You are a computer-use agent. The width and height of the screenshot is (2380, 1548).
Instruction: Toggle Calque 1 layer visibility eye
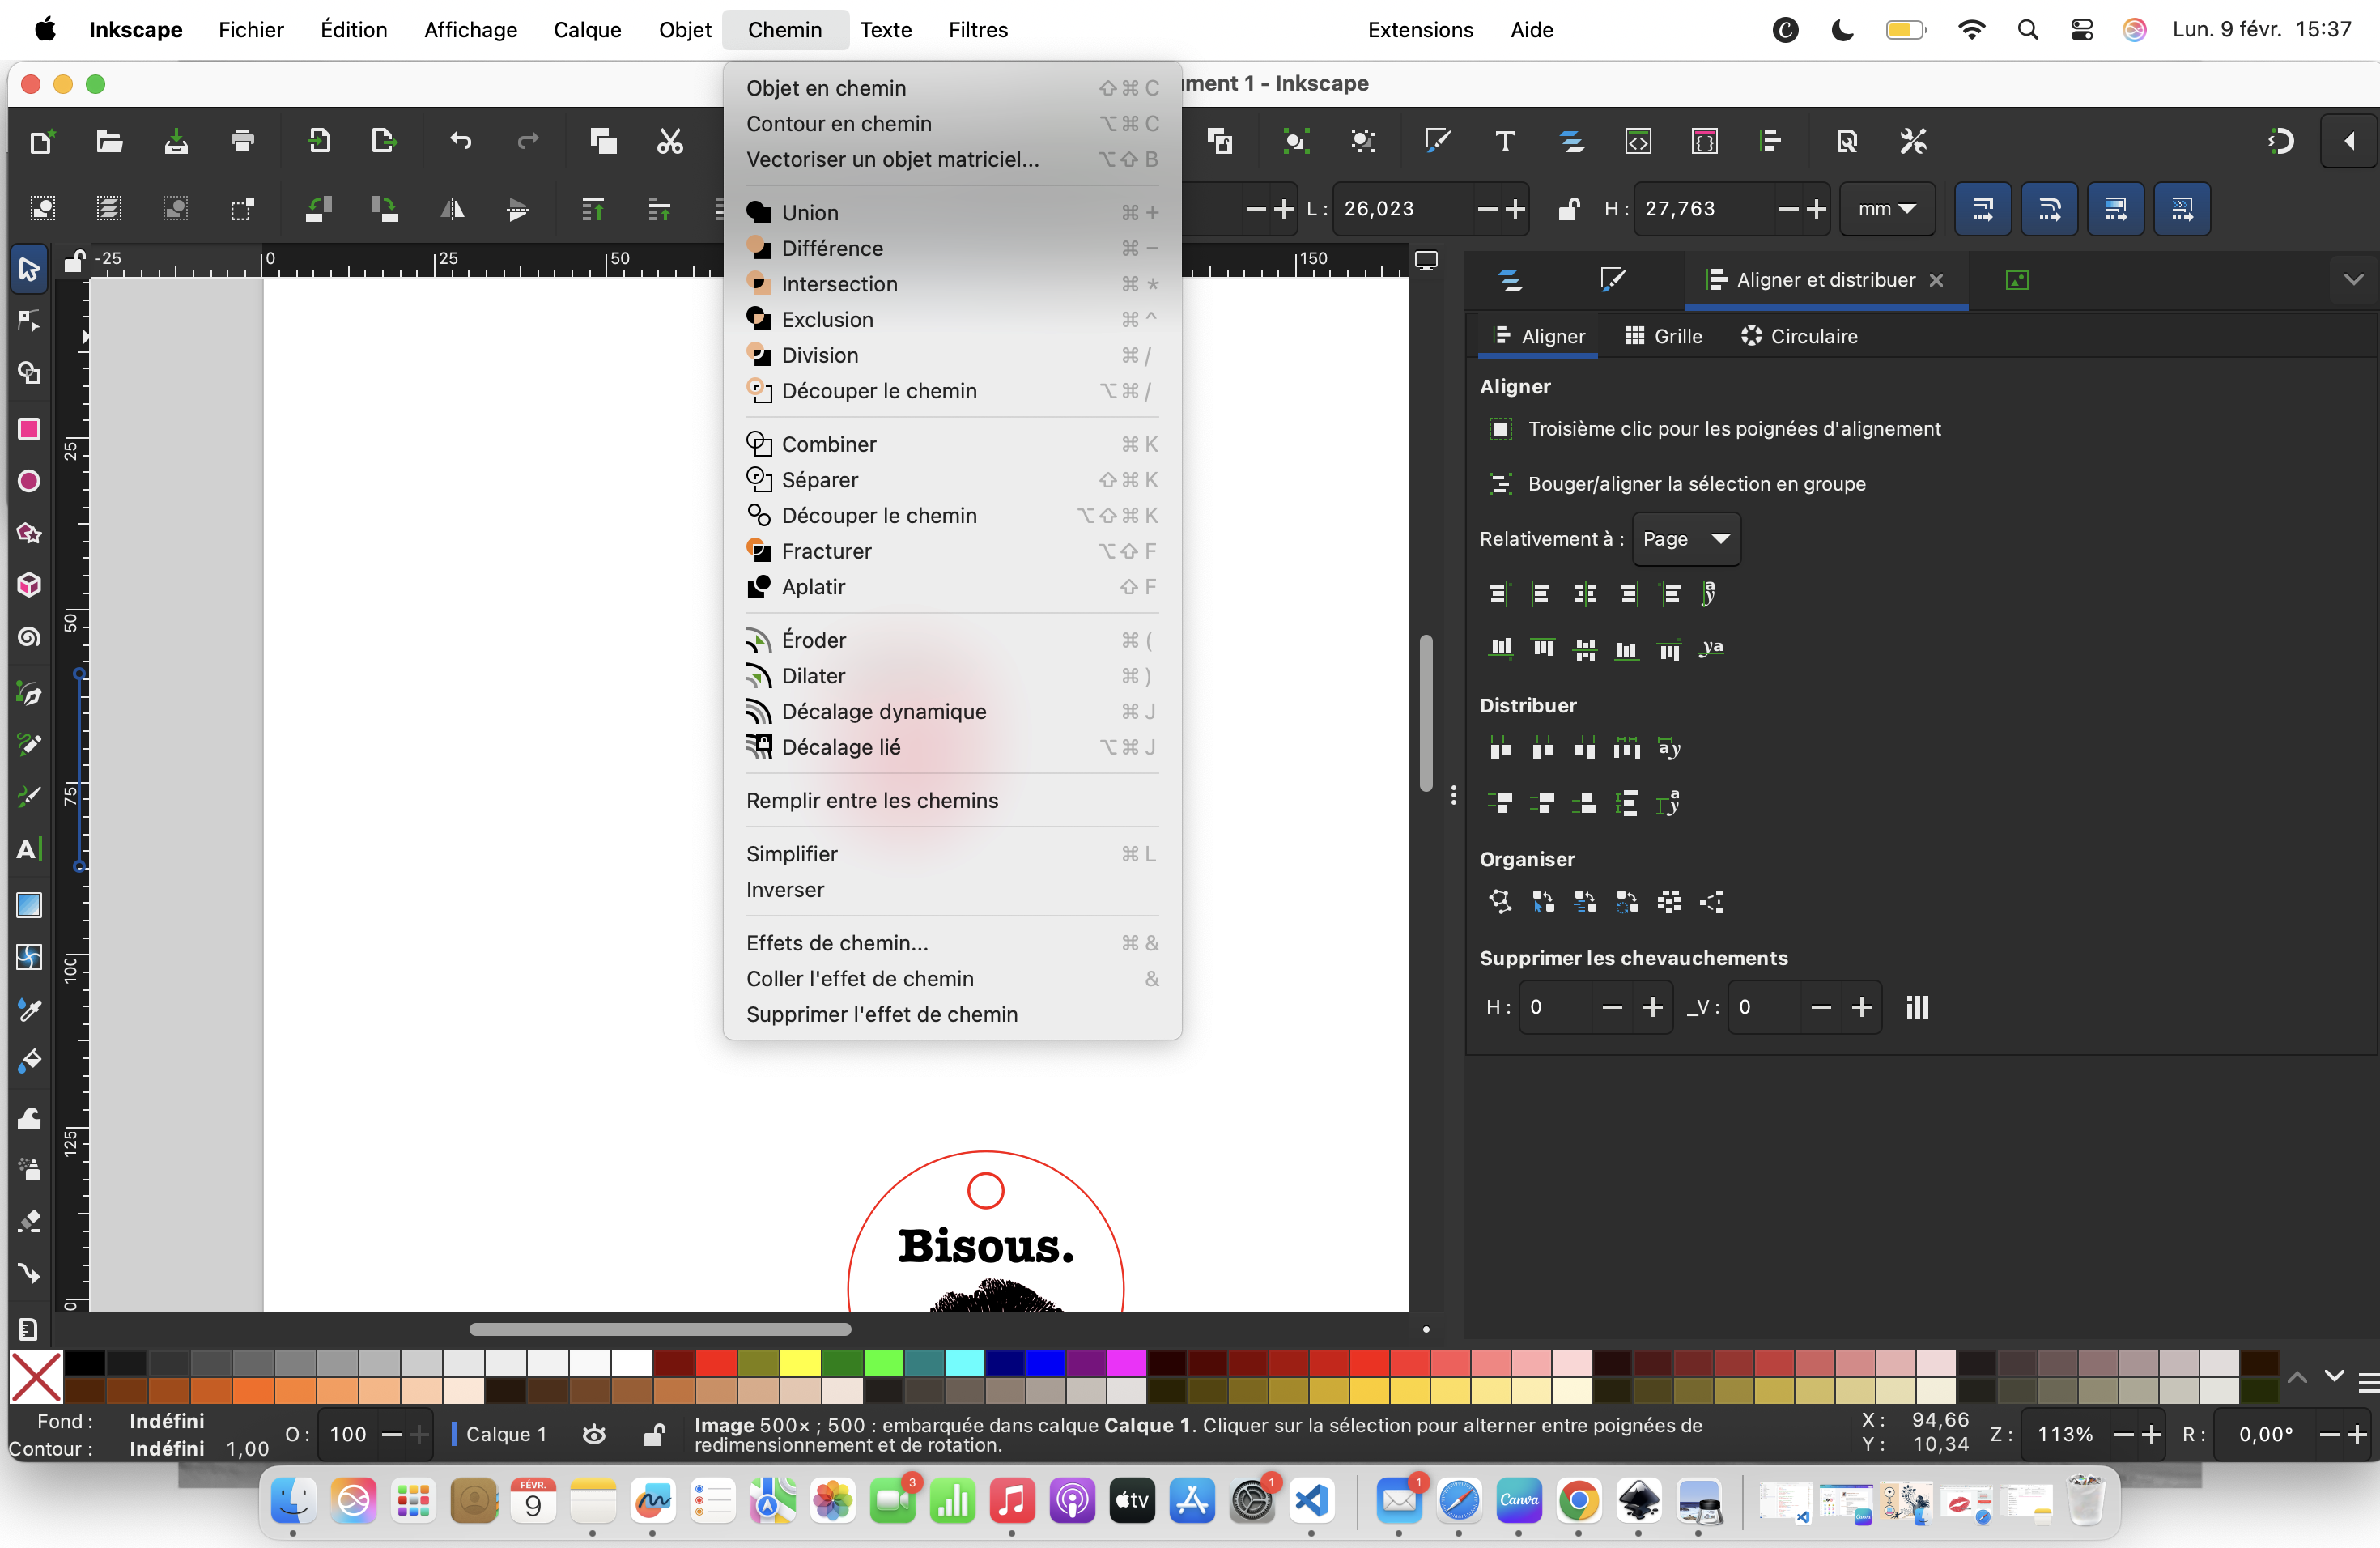pos(594,1434)
